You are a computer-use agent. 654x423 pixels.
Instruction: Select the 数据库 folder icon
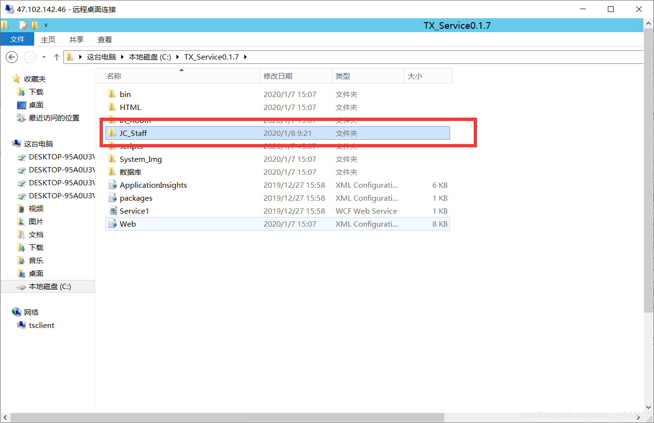pyautogui.click(x=112, y=172)
